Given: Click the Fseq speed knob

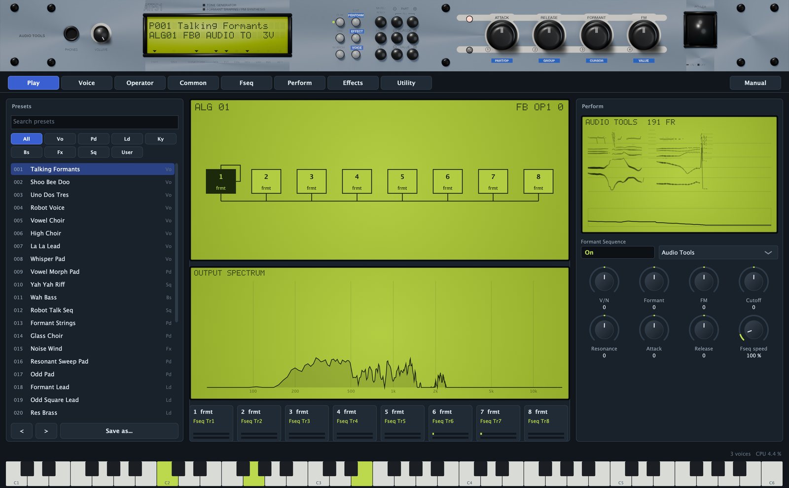Looking at the screenshot, I should click(x=753, y=329).
